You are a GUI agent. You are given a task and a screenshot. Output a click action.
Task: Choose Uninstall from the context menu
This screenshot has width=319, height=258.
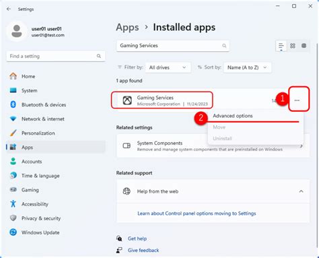pos(256,138)
